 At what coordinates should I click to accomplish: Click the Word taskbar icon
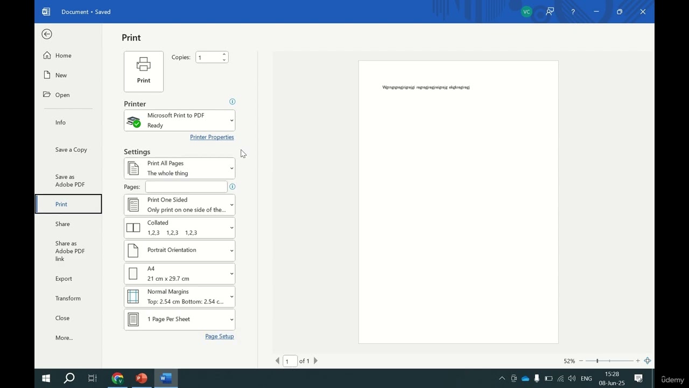165,378
